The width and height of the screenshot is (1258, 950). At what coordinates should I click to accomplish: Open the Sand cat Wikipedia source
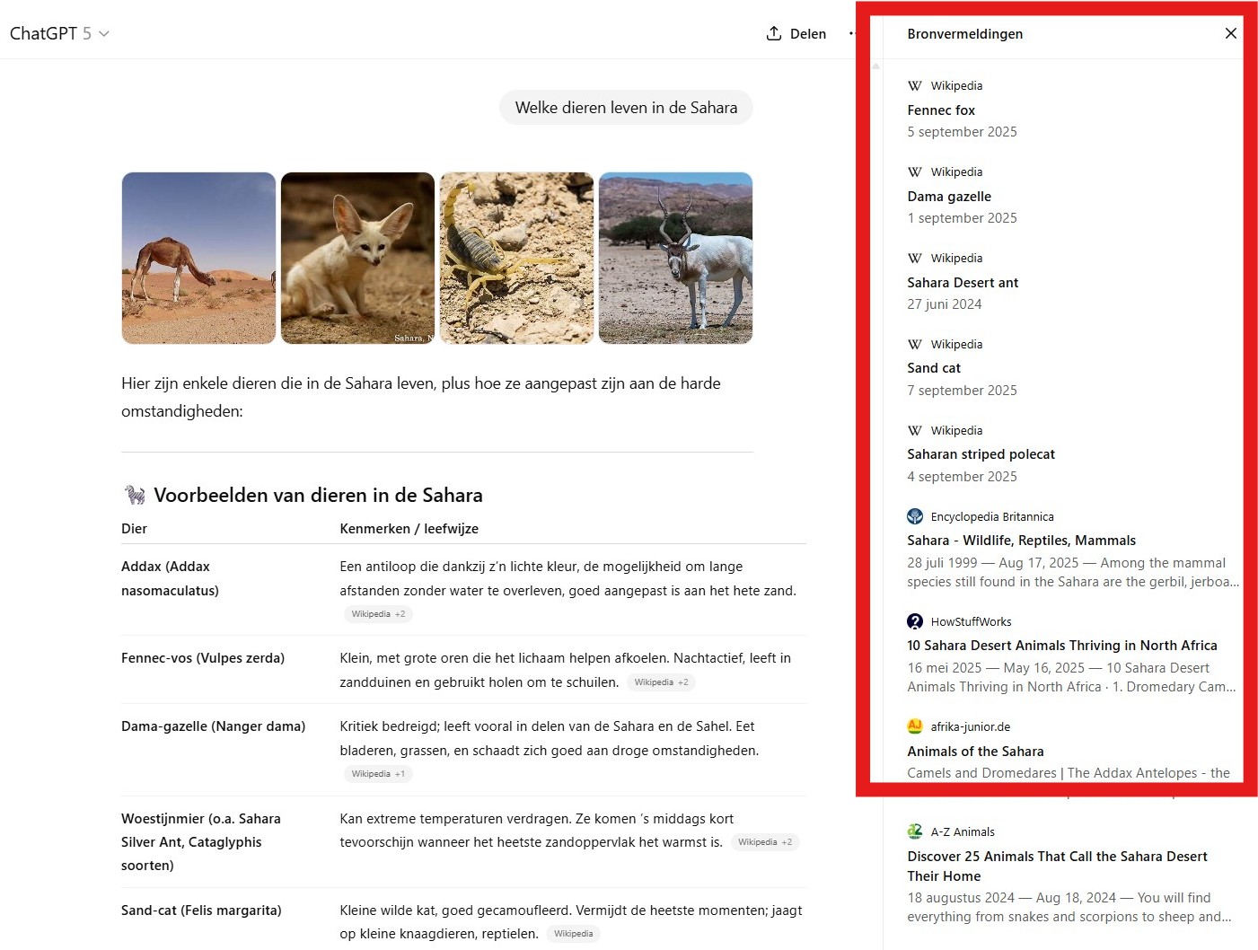point(934,368)
